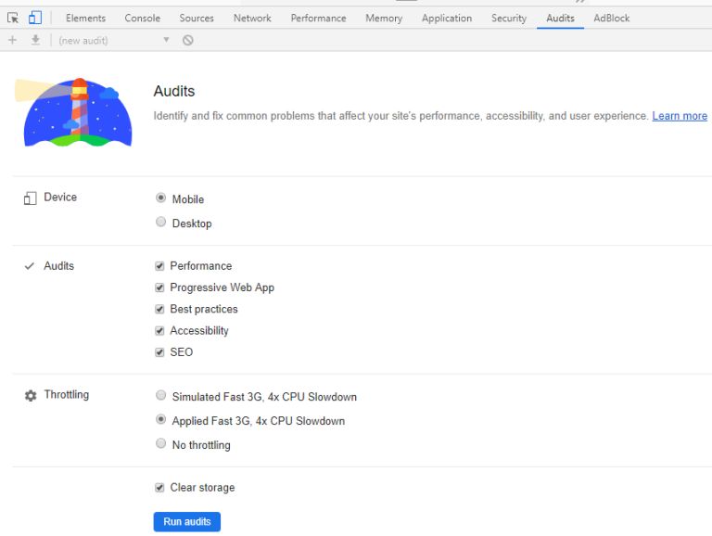Viewport: 712px width, 536px height.
Task: Go to the Performance tab
Action: point(318,19)
